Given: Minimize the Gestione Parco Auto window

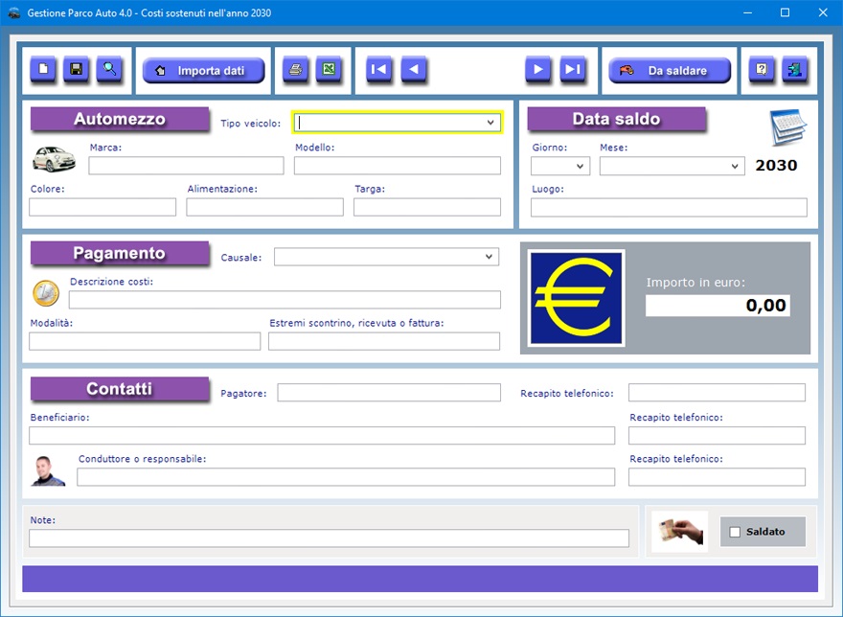Looking at the screenshot, I should coord(747,12).
